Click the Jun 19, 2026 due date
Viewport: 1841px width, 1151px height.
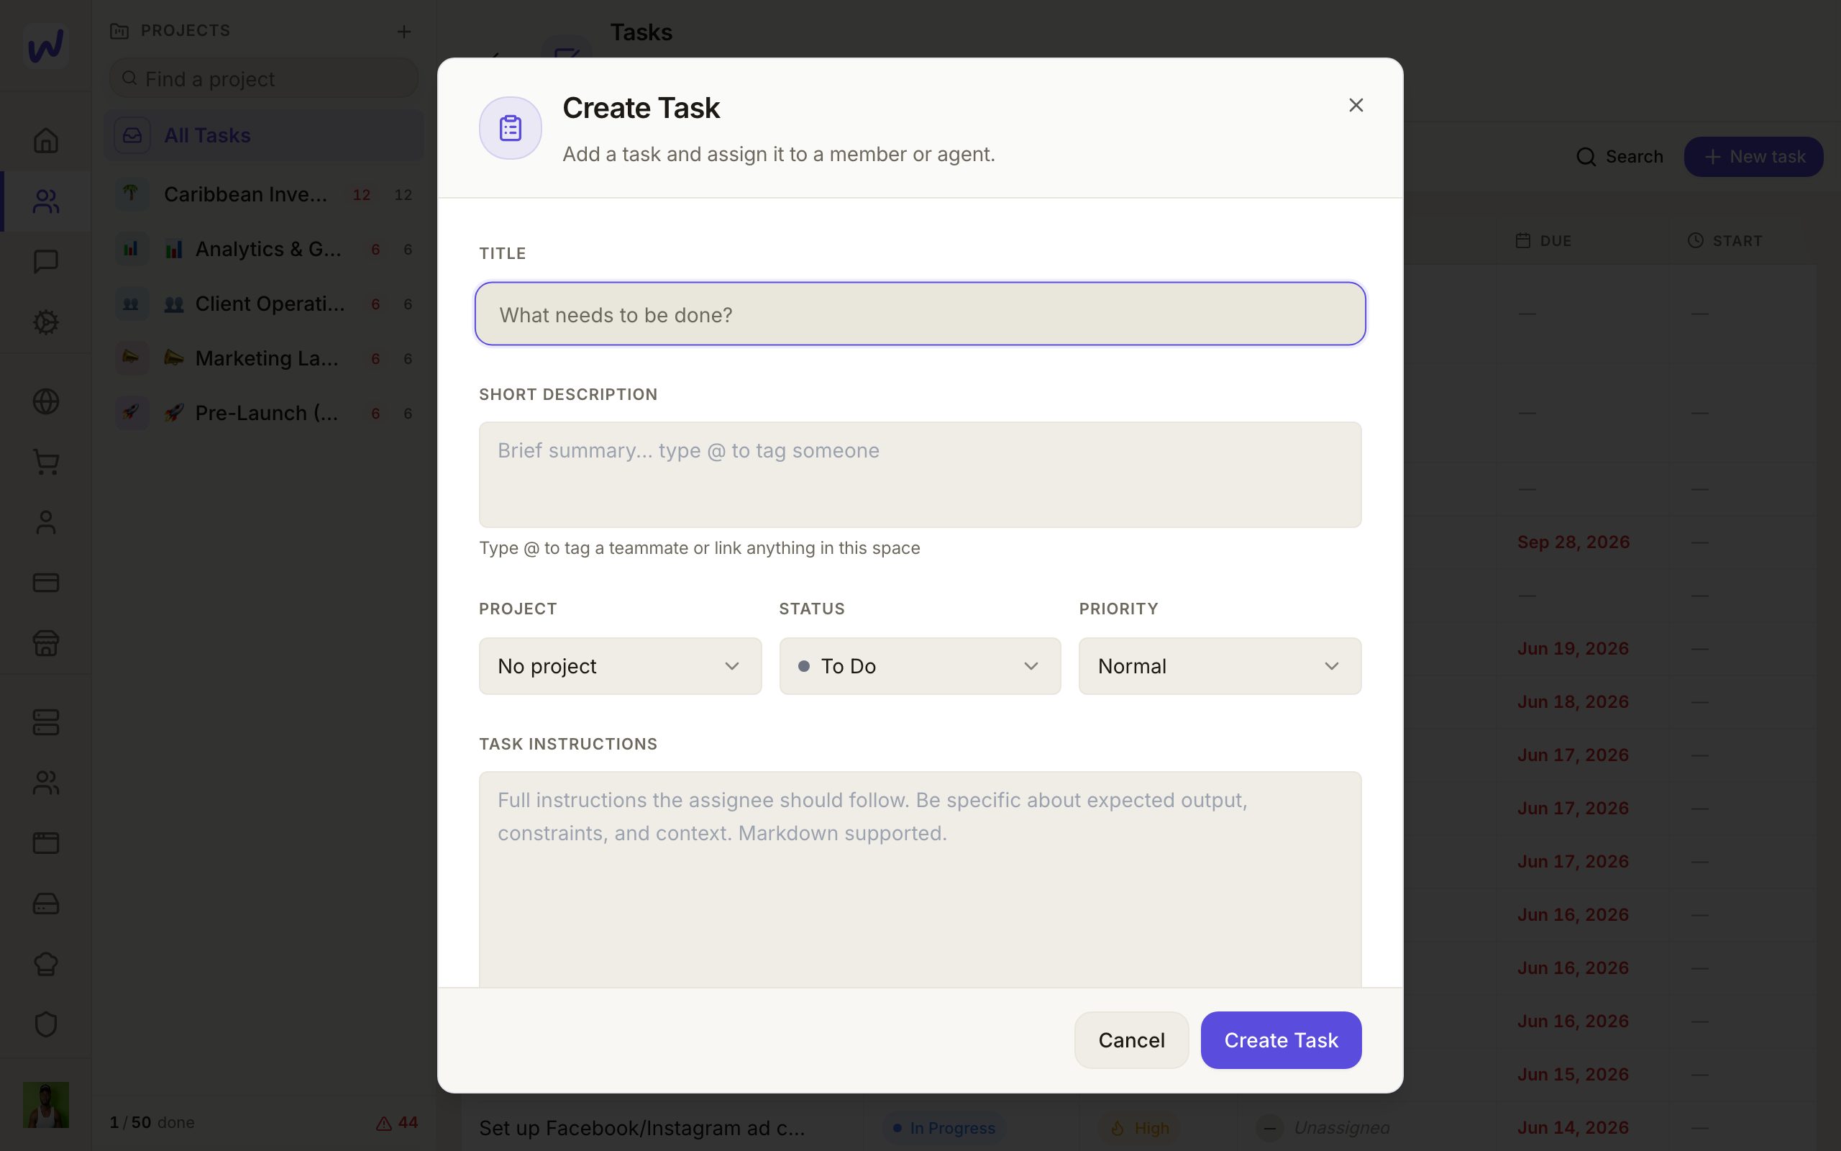(x=1573, y=649)
